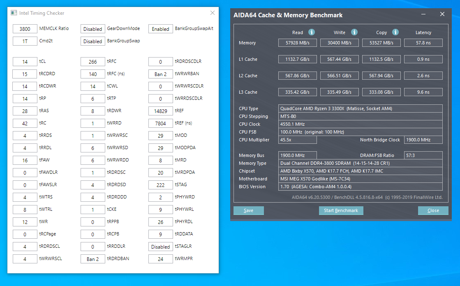Click the Latency column header
This screenshot has width=460, height=286.
click(423, 32)
